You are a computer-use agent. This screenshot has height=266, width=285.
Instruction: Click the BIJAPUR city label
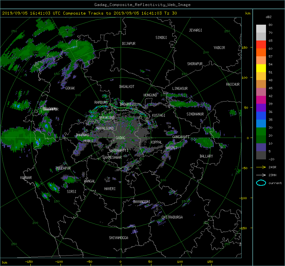(129, 44)
